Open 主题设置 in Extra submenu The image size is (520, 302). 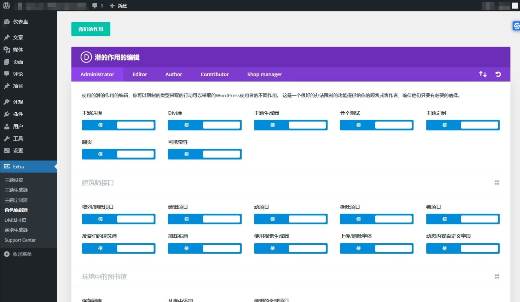(14, 180)
